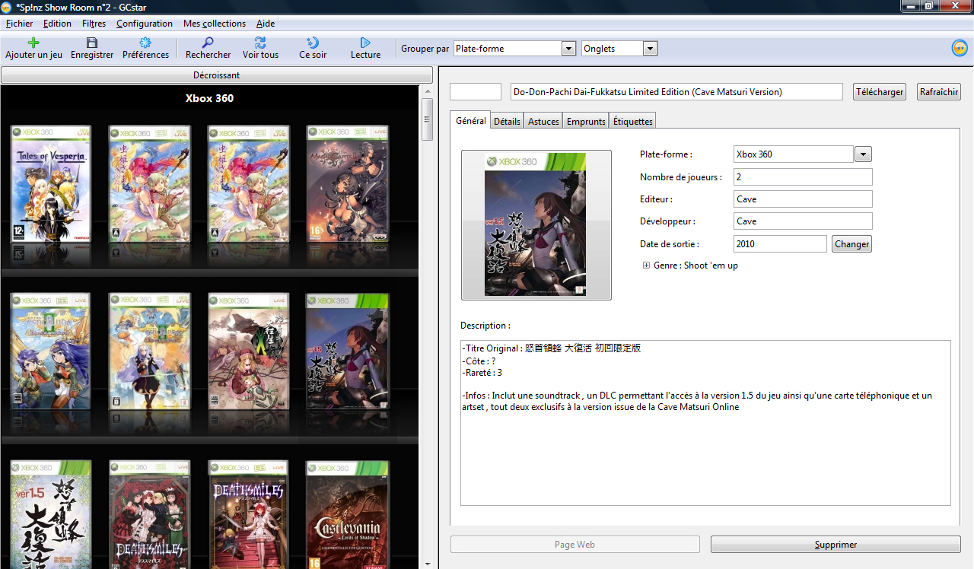
Task: Click the GCstar logo icon at top right
Action: (x=960, y=48)
